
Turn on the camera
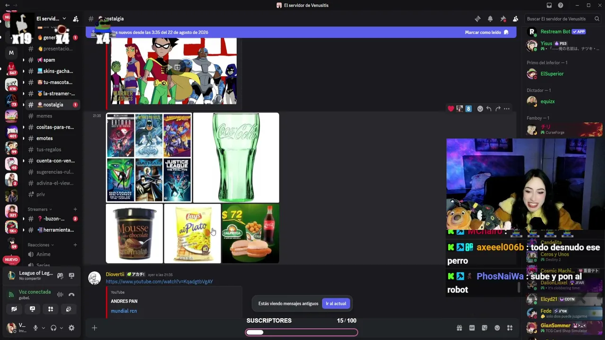14,309
